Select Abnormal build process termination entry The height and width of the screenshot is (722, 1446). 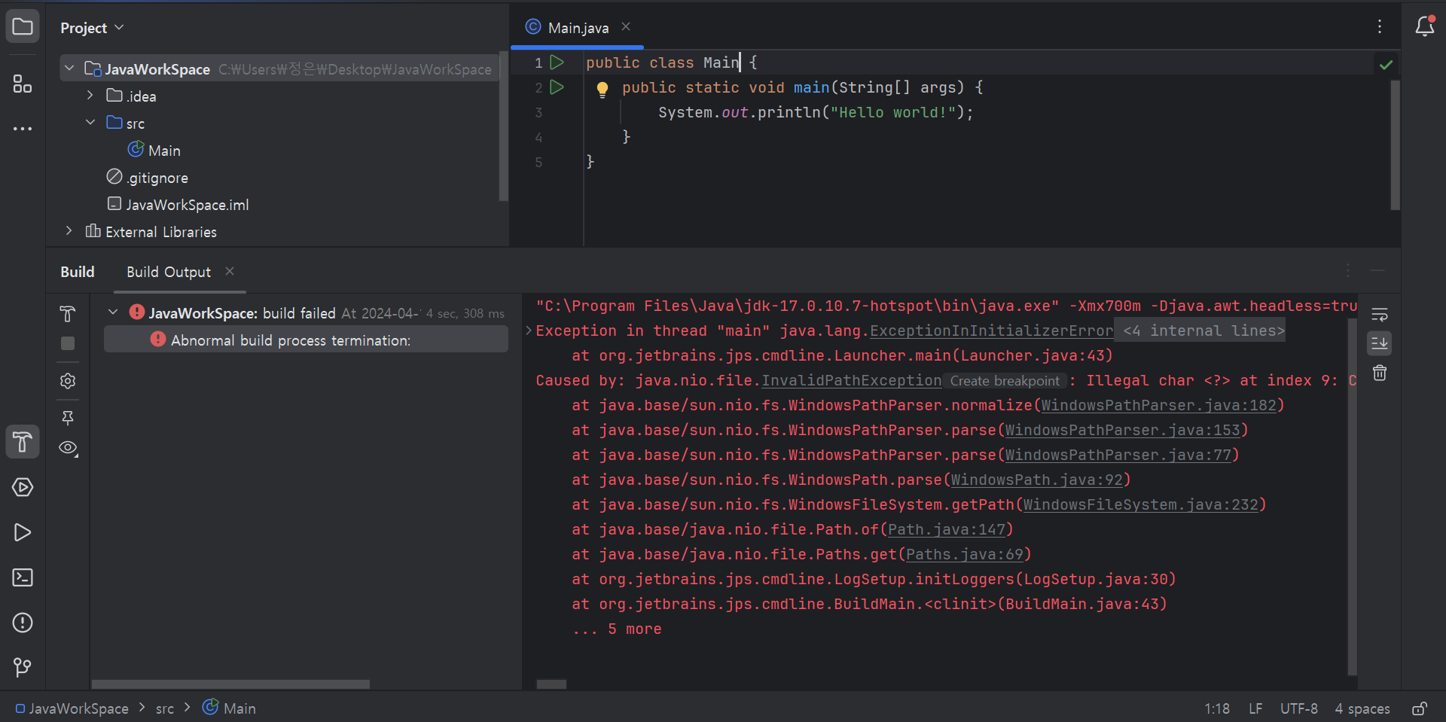pyautogui.click(x=306, y=340)
